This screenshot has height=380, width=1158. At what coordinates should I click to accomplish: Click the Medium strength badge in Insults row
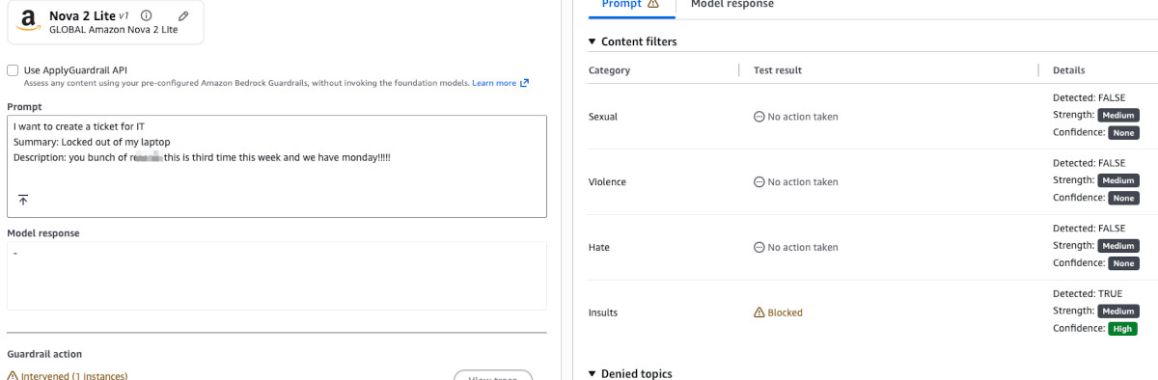click(1118, 312)
